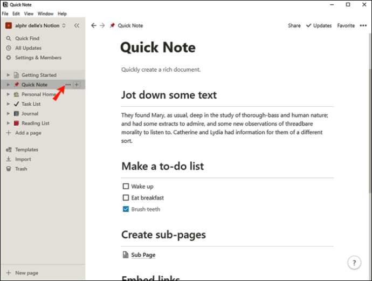Screen dimensions: 372x281
Task: Click the All Updates clock icon
Action: tap(9, 48)
